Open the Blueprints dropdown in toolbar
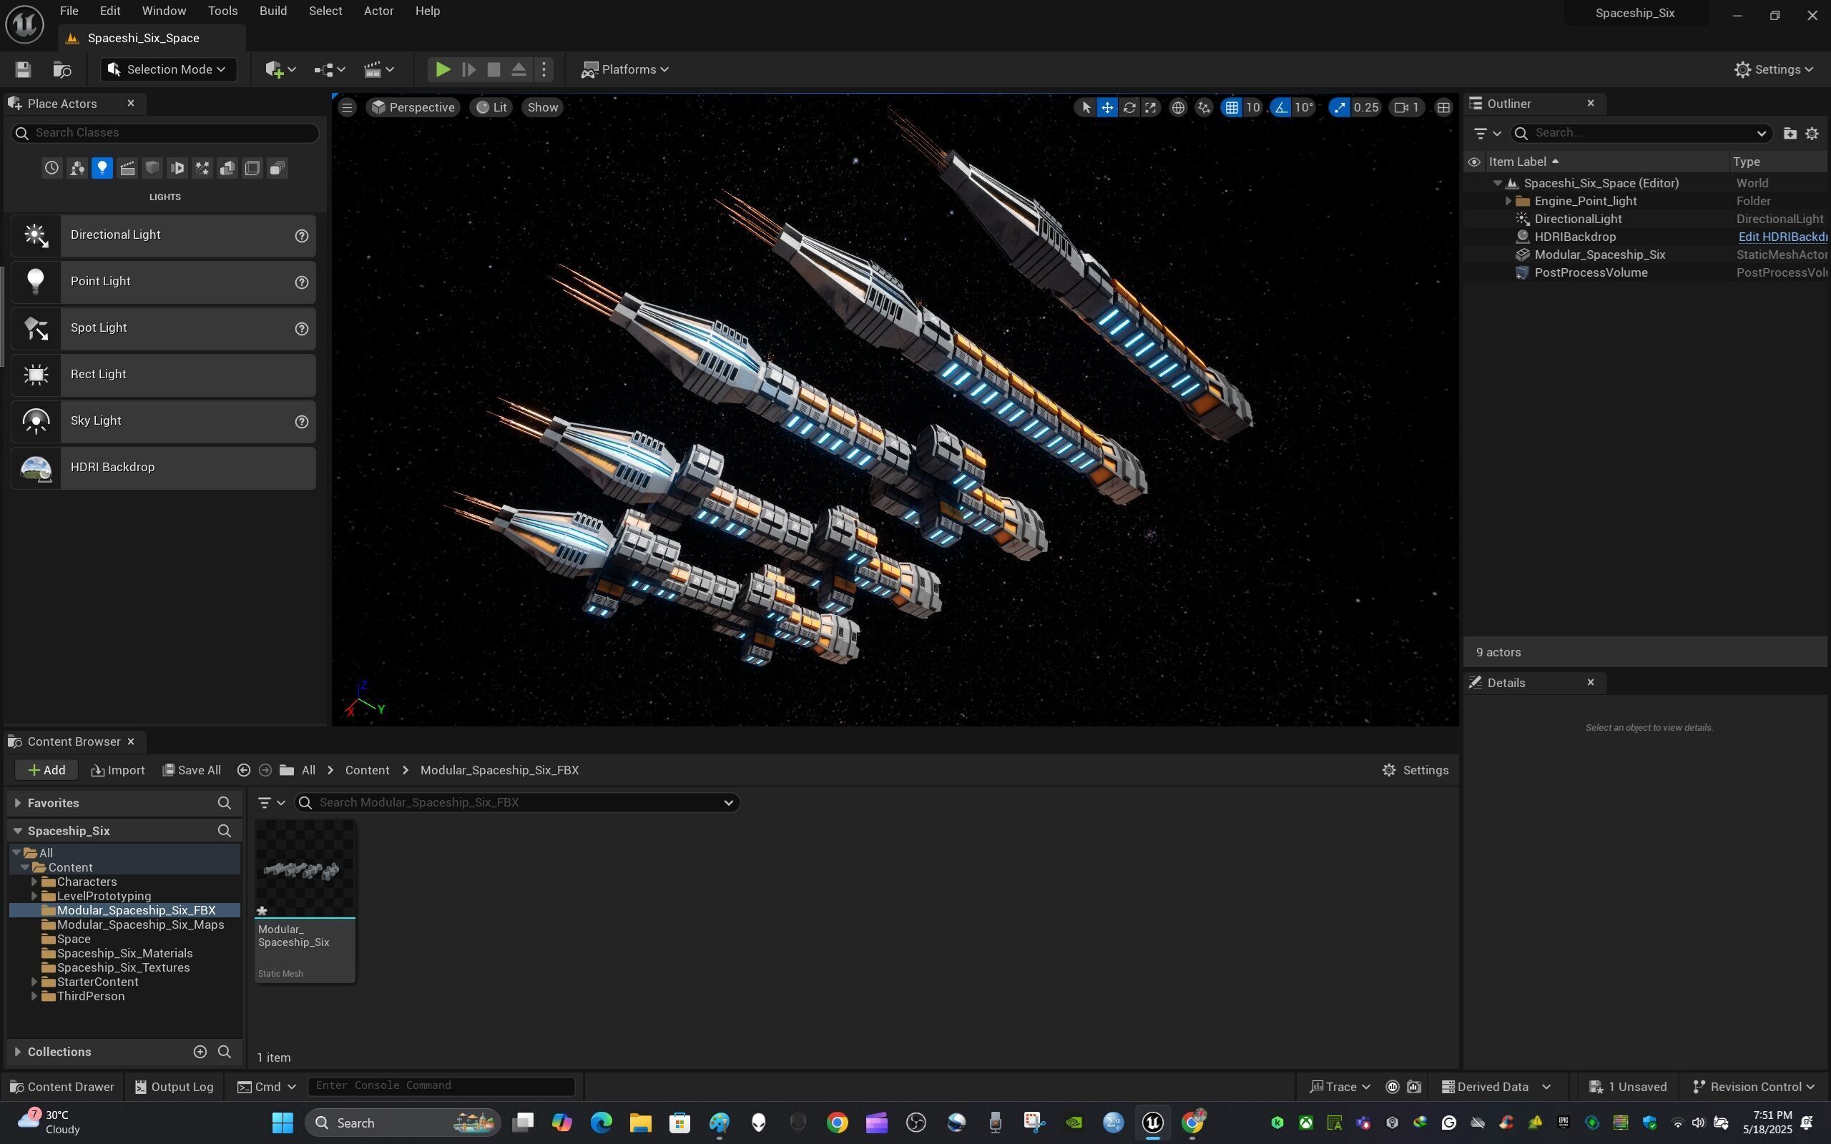Viewport: 1831px width, 1144px height. pyautogui.click(x=329, y=69)
